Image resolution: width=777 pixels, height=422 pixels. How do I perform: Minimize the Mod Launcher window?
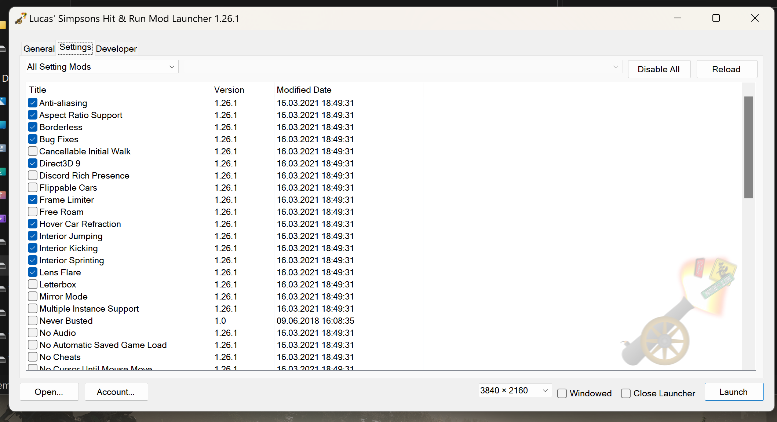click(x=678, y=18)
